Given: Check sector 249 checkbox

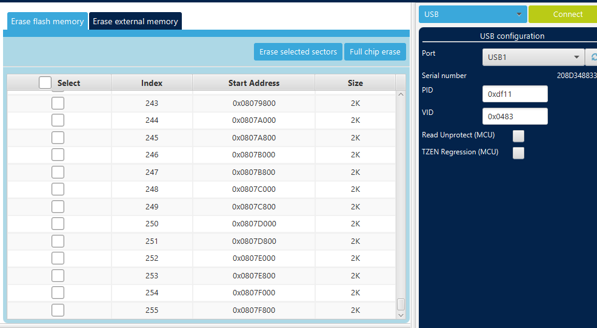Looking at the screenshot, I should [x=58, y=207].
